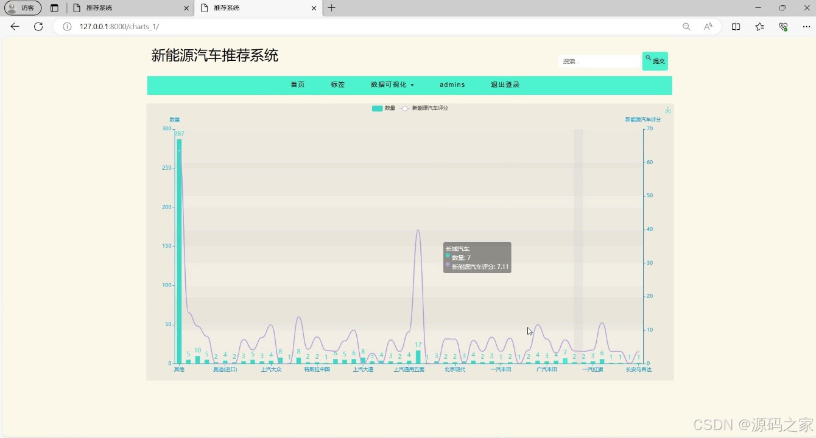
Task: Click the x-axis label 上汽大众
Action: 272,369
